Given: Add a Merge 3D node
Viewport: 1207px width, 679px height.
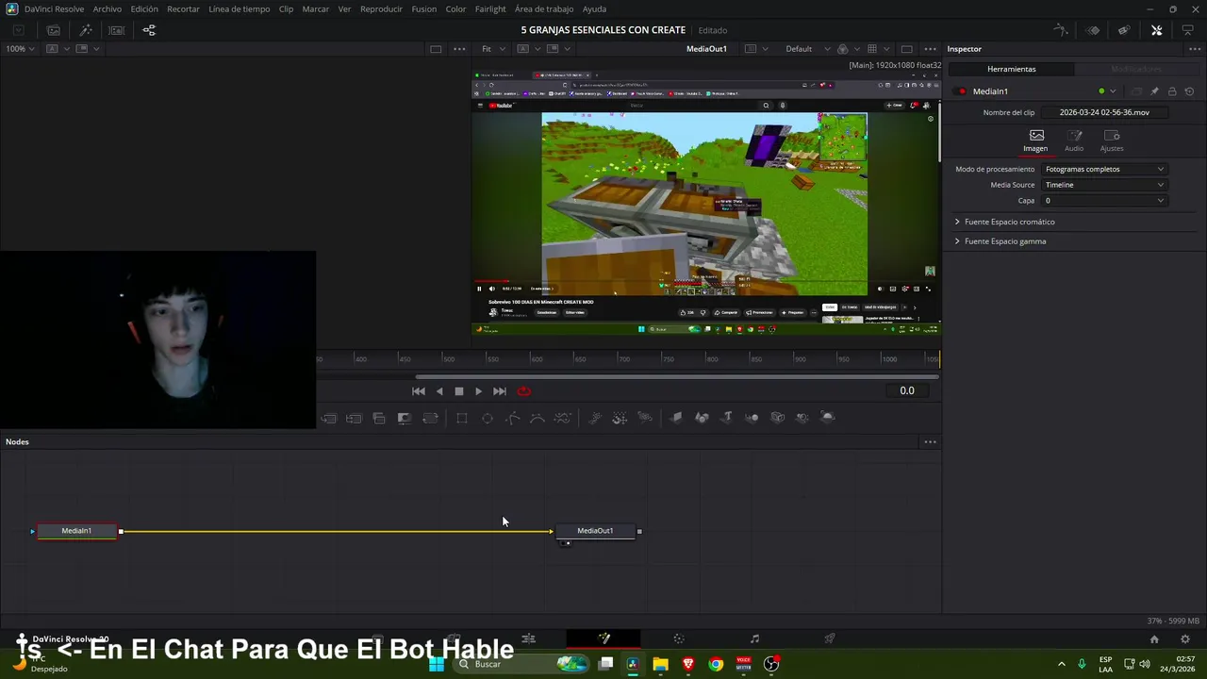Looking at the screenshot, I should 752,418.
